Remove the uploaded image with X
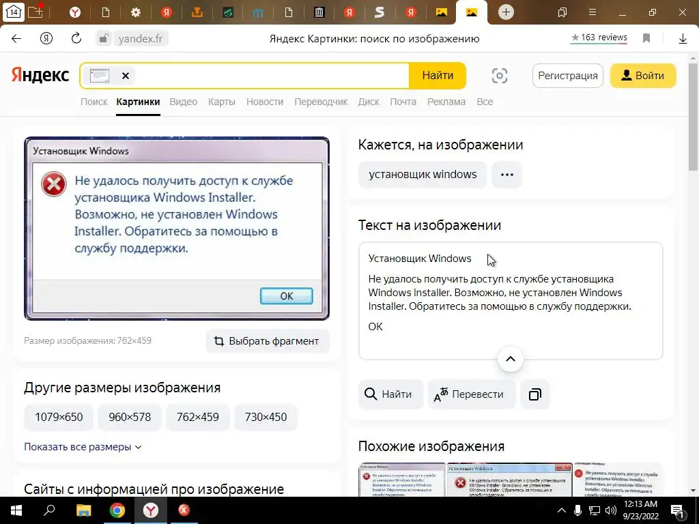Image resolution: width=699 pixels, height=524 pixels. point(126,76)
